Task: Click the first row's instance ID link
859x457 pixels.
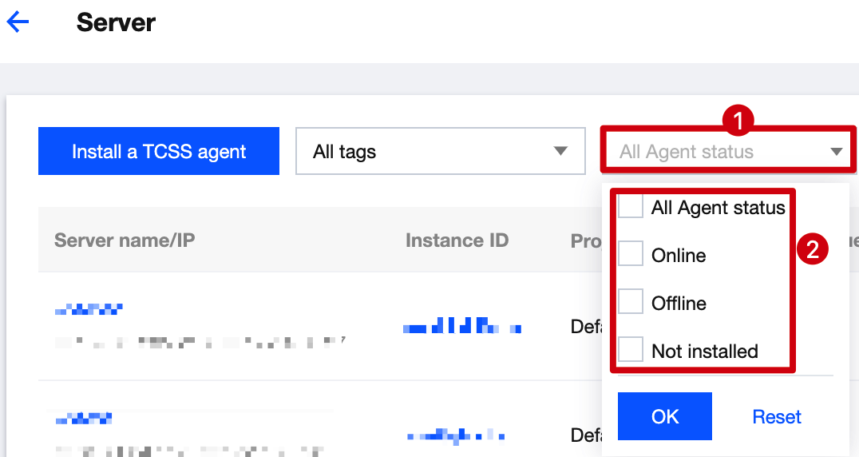Action: point(461,327)
